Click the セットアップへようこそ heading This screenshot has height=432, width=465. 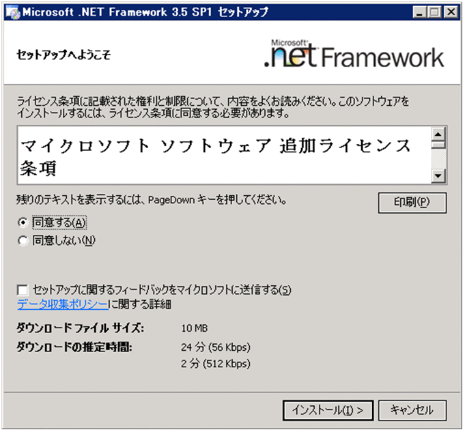[64, 55]
